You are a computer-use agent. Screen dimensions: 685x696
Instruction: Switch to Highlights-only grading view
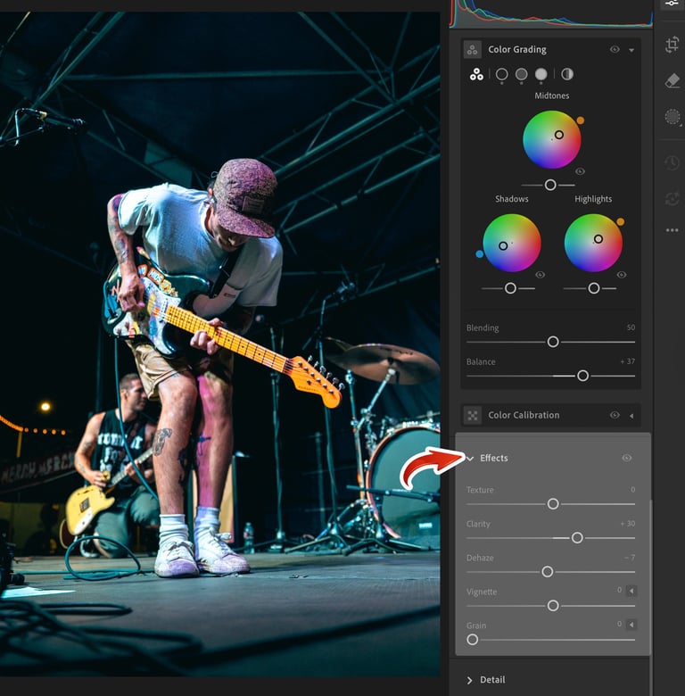pyautogui.click(x=541, y=74)
